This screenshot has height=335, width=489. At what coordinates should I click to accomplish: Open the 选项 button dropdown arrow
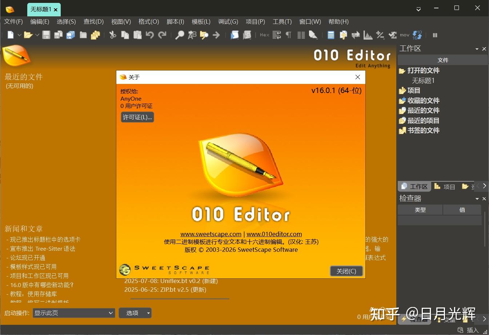click(148, 313)
